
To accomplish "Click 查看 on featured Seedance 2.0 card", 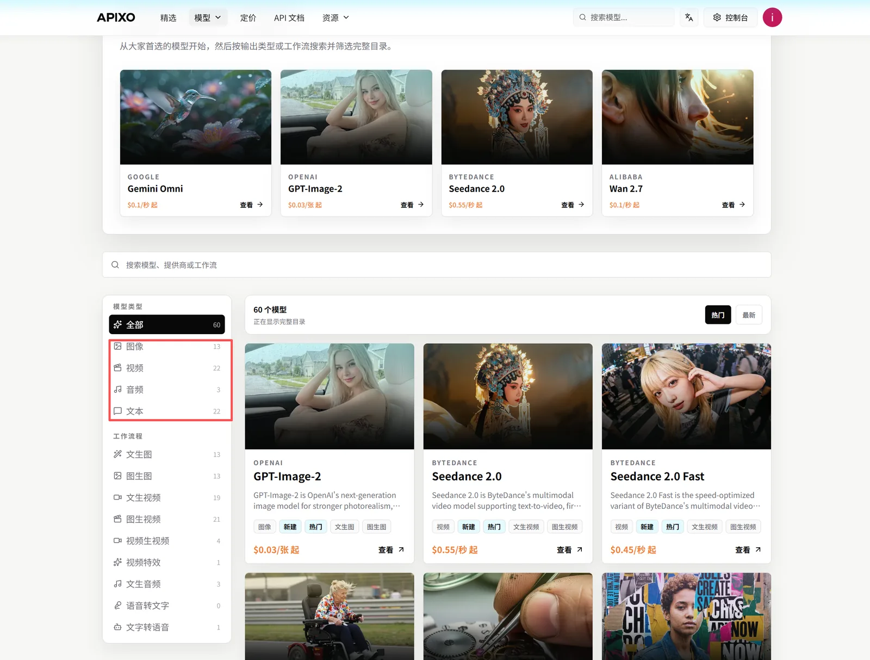I will (x=573, y=205).
